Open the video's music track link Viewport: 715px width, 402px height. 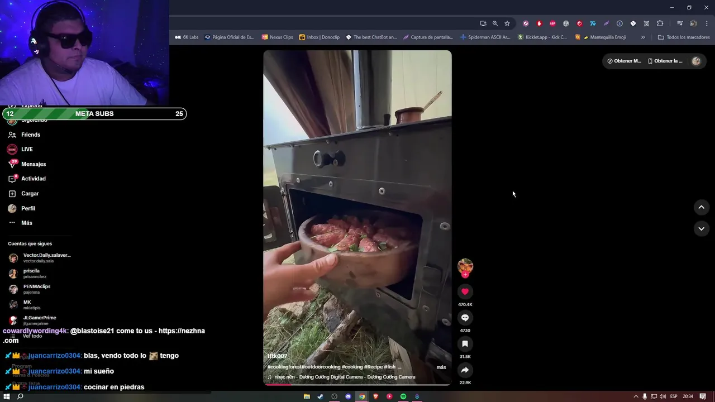pyautogui.click(x=345, y=377)
